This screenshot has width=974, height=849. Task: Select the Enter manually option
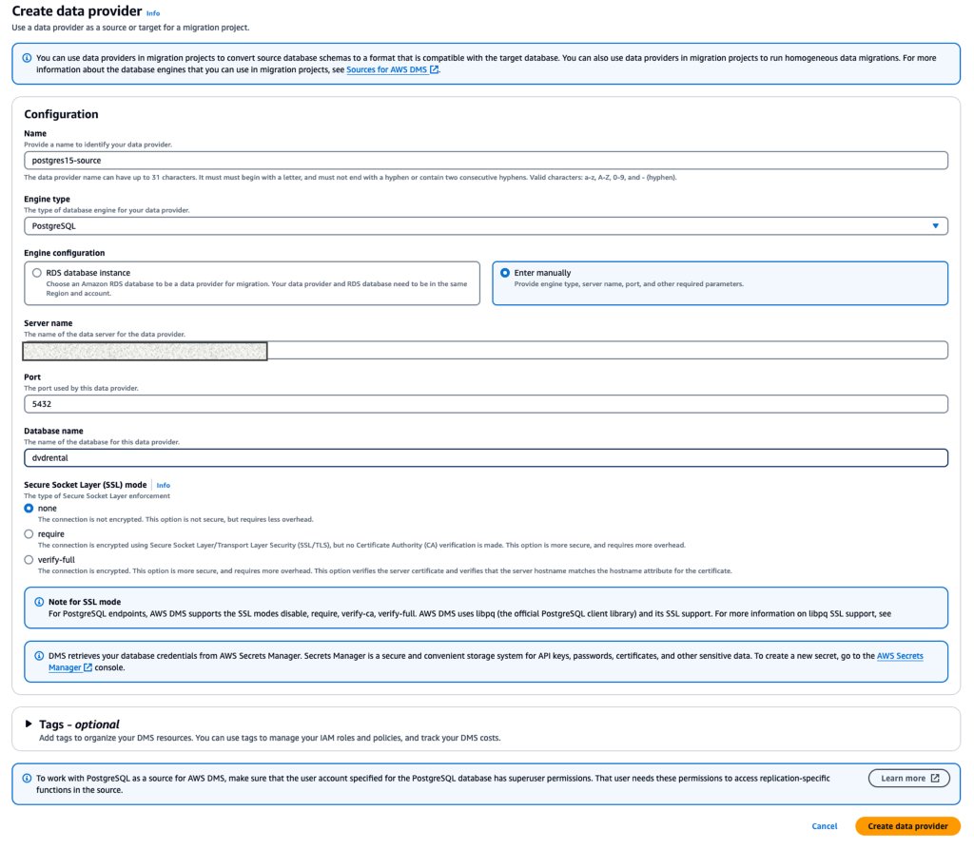pyautogui.click(x=505, y=273)
